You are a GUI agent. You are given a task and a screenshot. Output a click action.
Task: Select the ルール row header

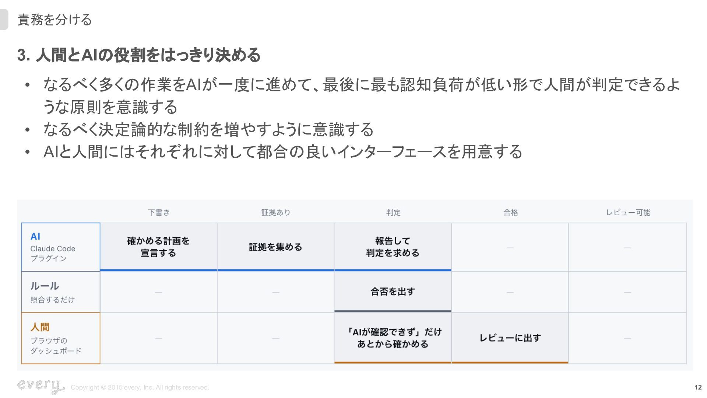coord(61,292)
